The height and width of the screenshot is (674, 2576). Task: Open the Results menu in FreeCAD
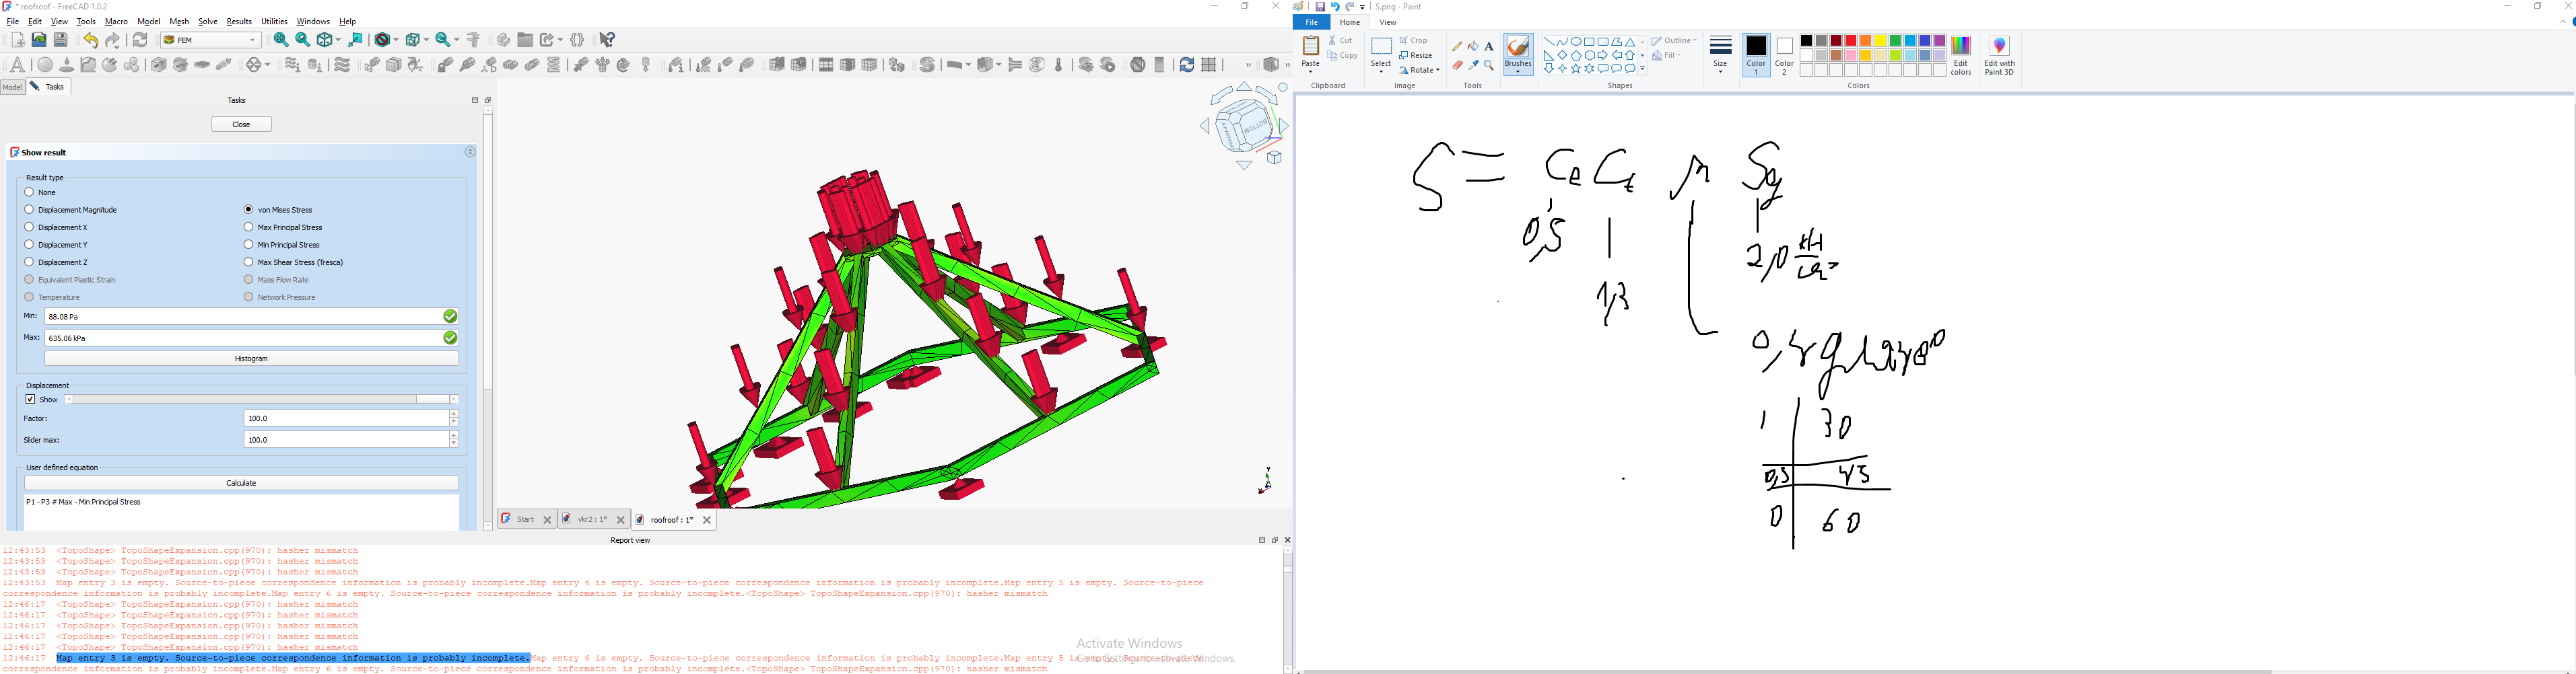pos(239,22)
